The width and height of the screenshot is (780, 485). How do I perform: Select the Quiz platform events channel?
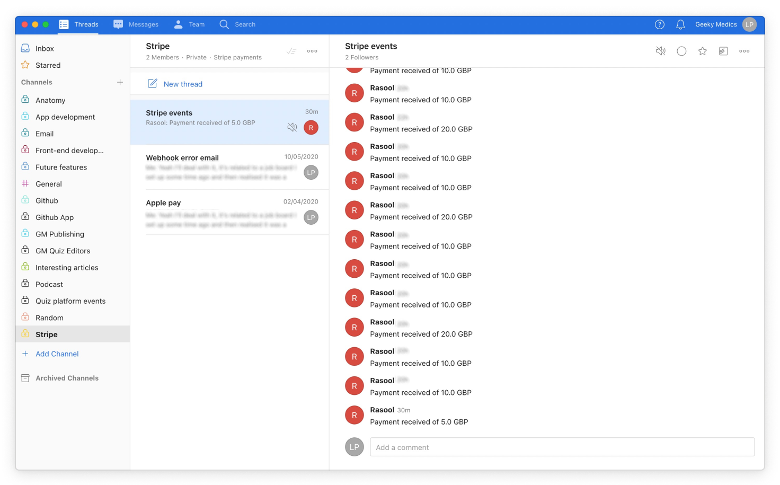[x=73, y=301]
